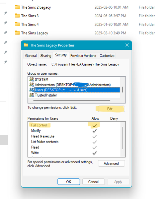Click the object name path text

point(85,64)
